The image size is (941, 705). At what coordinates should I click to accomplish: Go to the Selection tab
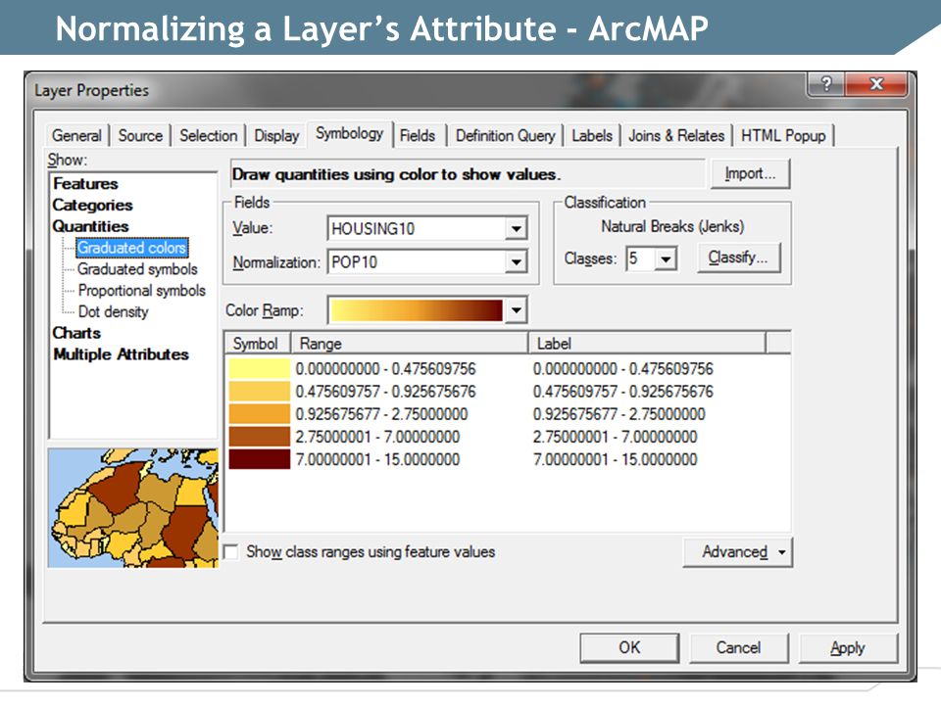(208, 135)
